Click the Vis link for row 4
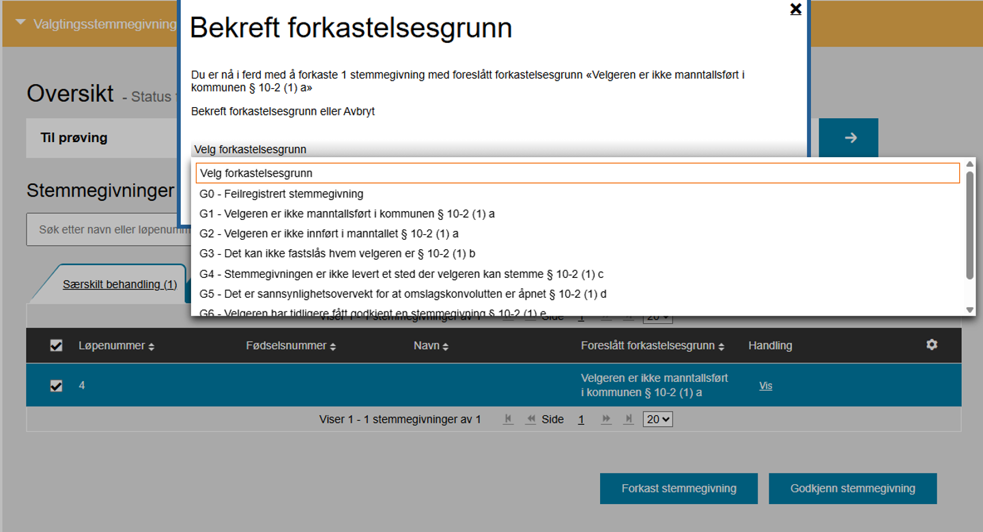The height and width of the screenshot is (532, 983). pyautogui.click(x=765, y=386)
